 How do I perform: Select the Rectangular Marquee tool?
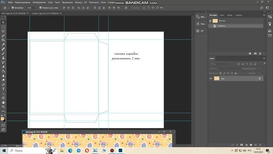3,27
